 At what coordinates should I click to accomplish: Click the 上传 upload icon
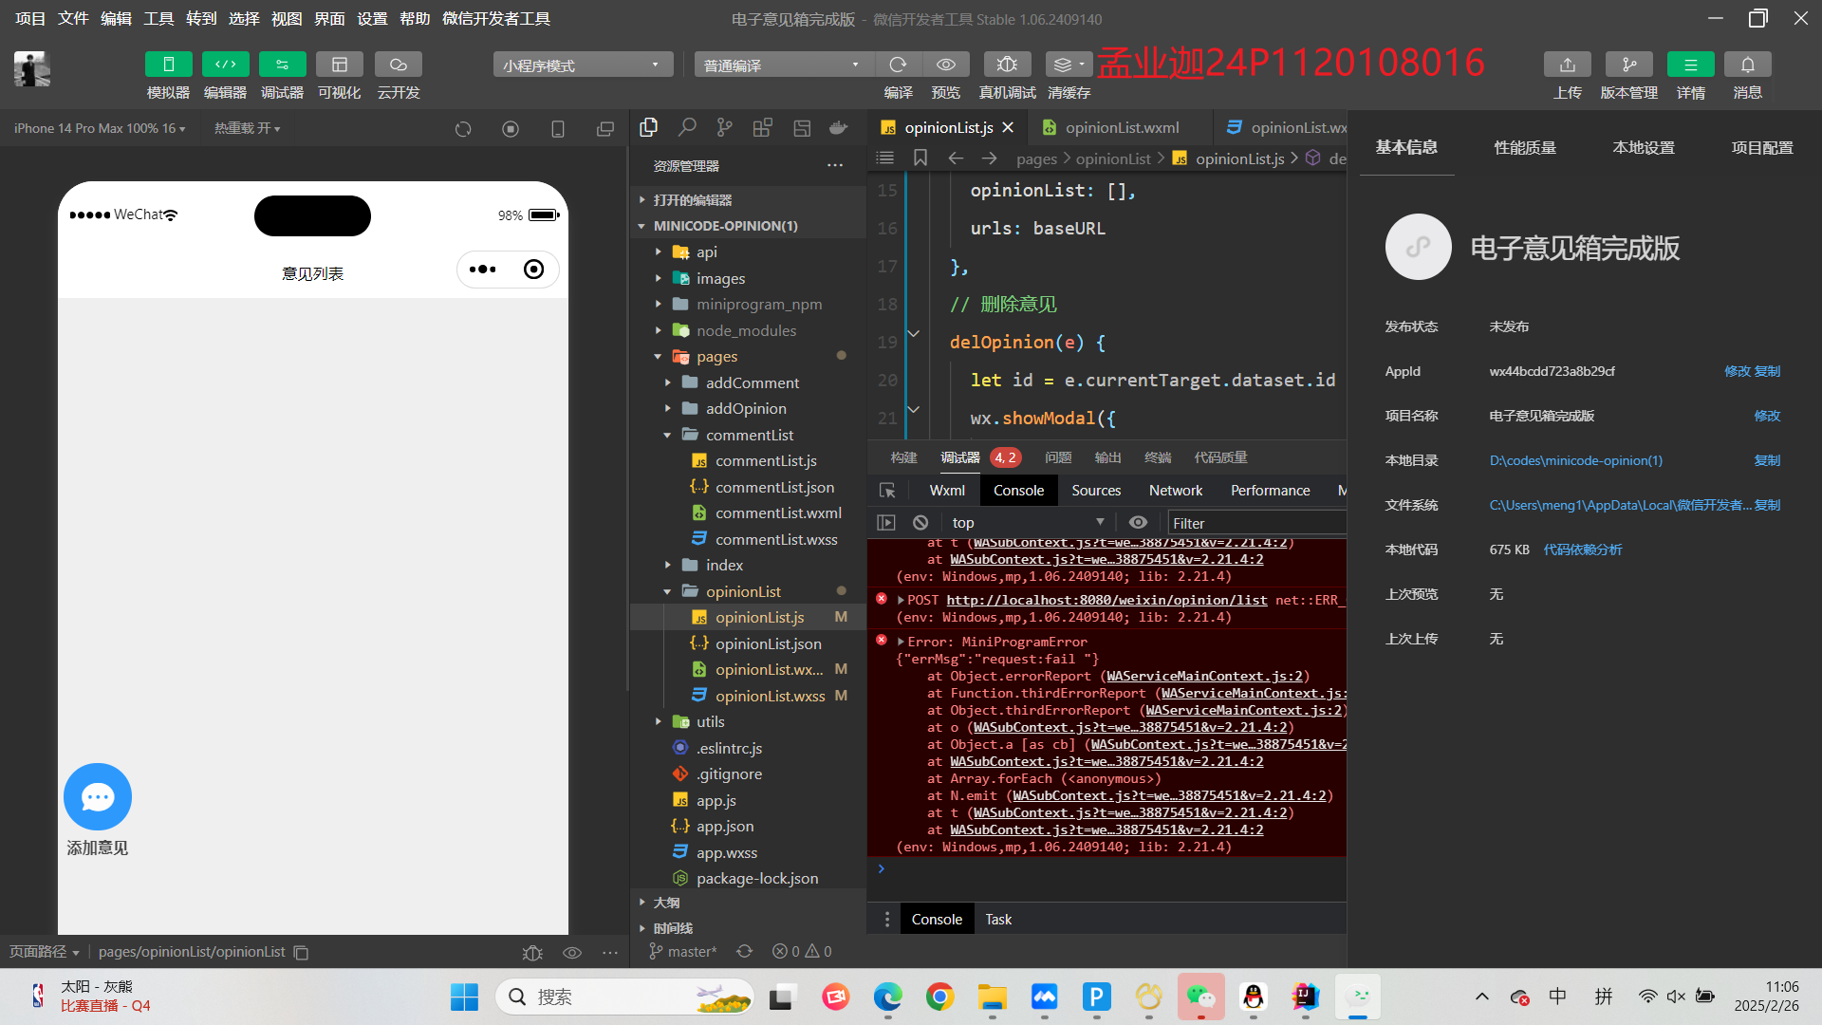pyautogui.click(x=1567, y=65)
